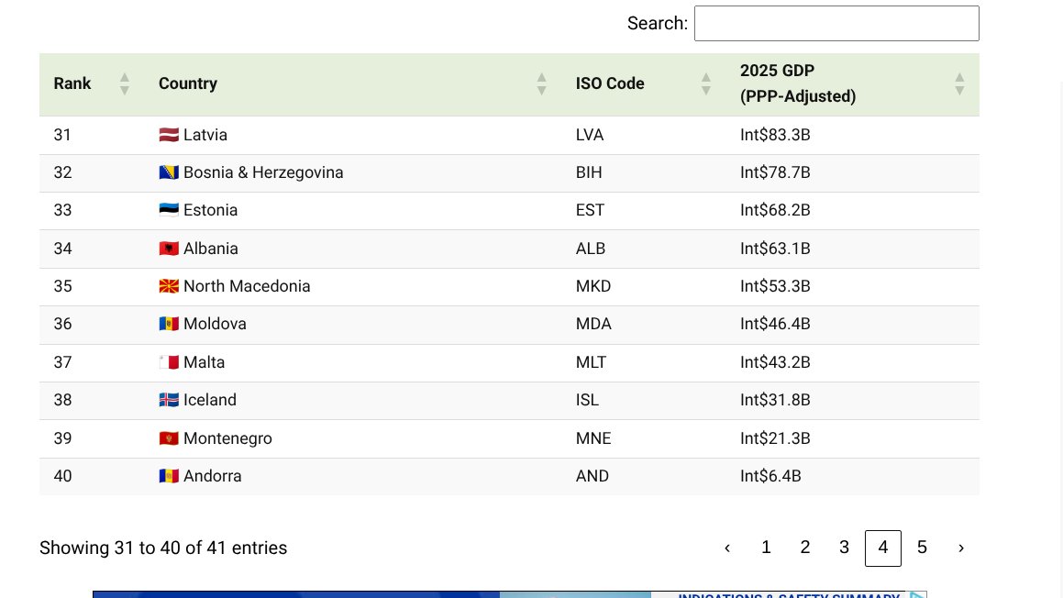Click the BIH ISO code cell
This screenshot has height=598, width=1063.
click(589, 172)
